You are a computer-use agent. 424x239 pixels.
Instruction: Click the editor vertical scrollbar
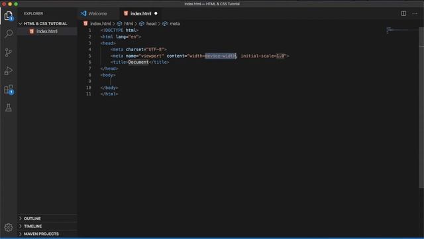point(421,108)
